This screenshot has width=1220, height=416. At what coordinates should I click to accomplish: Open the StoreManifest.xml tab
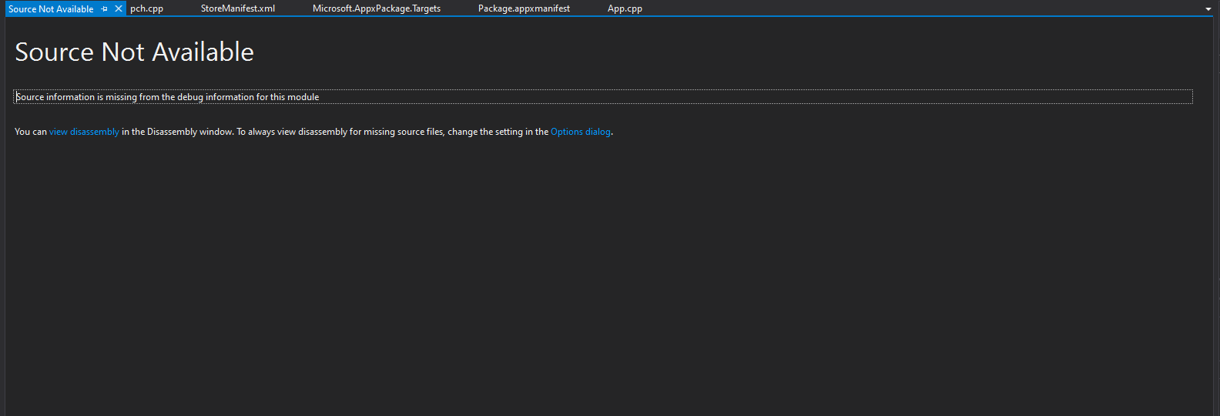pos(237,8)
